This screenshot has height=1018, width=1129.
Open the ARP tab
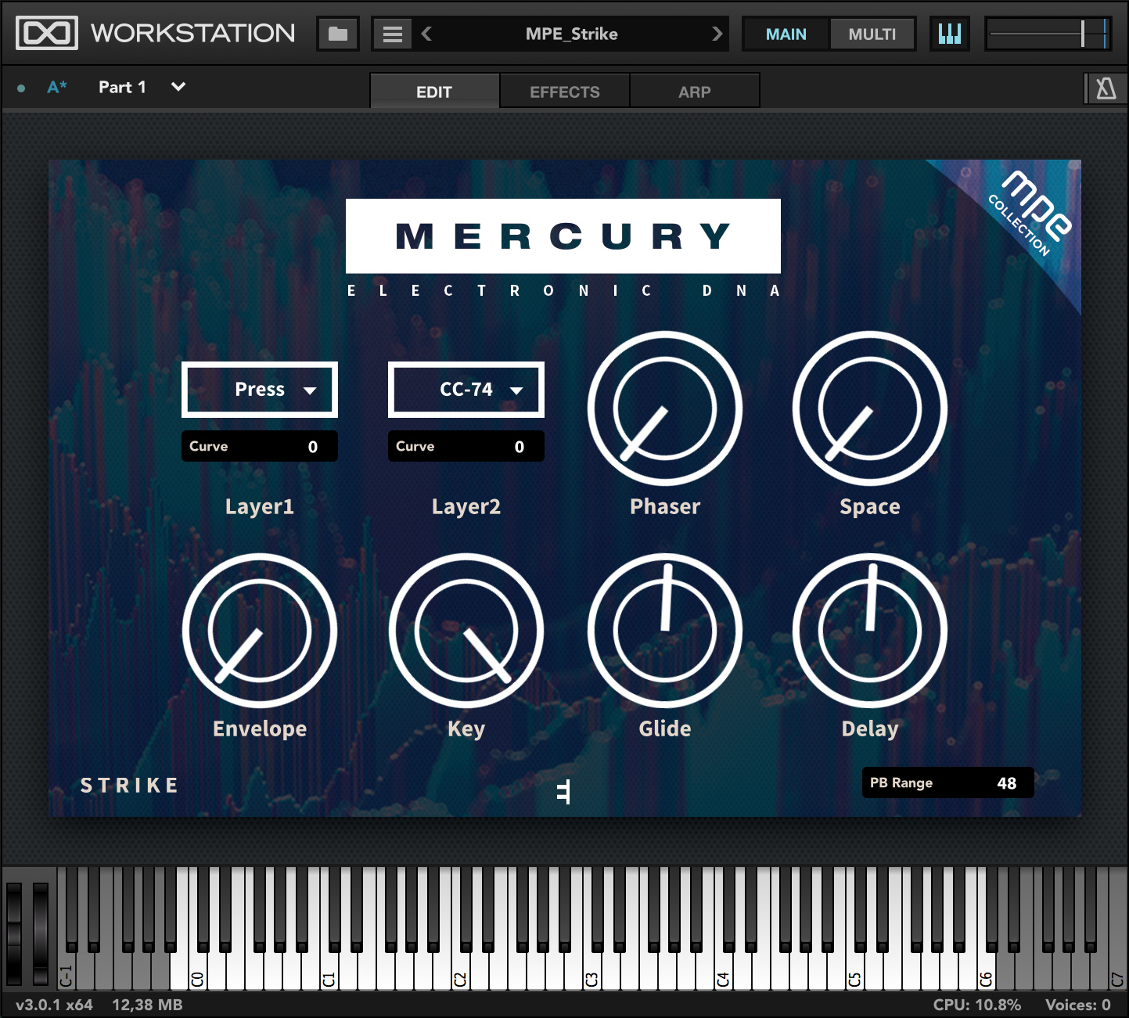(695, 92)
